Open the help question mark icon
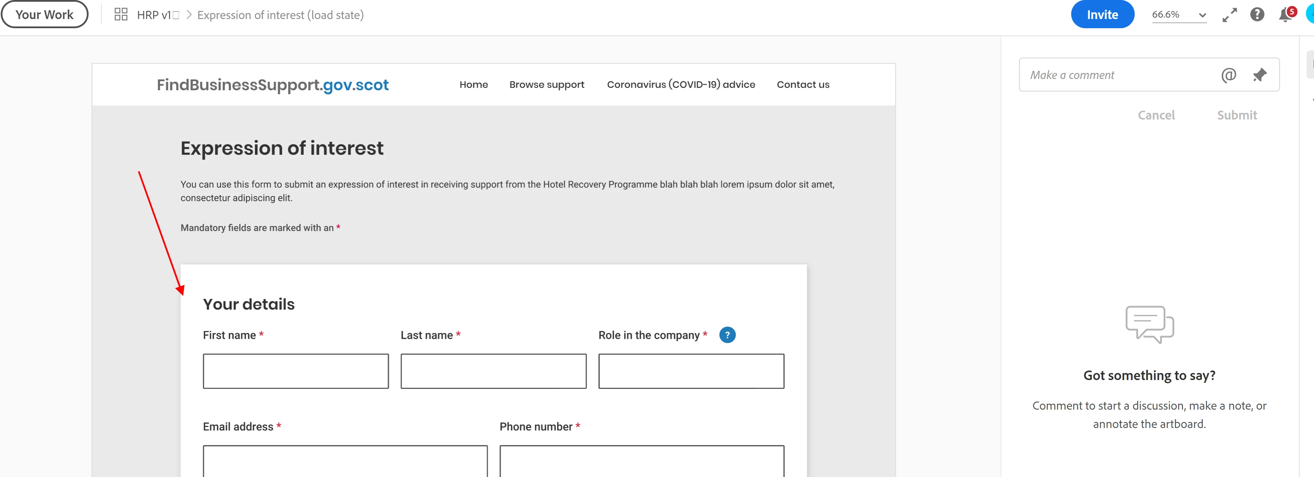This screenshot has width=1314, height=477. point(1257,14)
